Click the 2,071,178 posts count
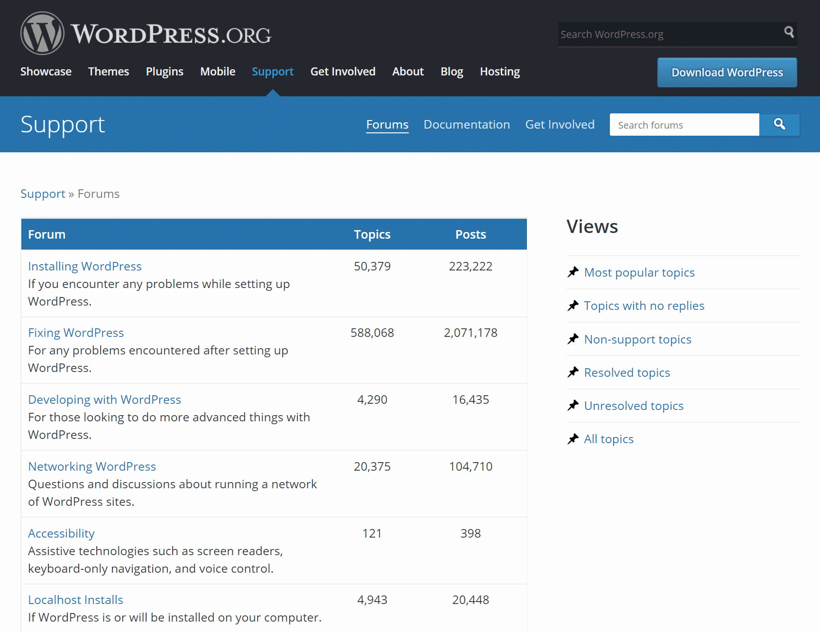The height and width of the screenshot is (632, 820). pos(470,333)
